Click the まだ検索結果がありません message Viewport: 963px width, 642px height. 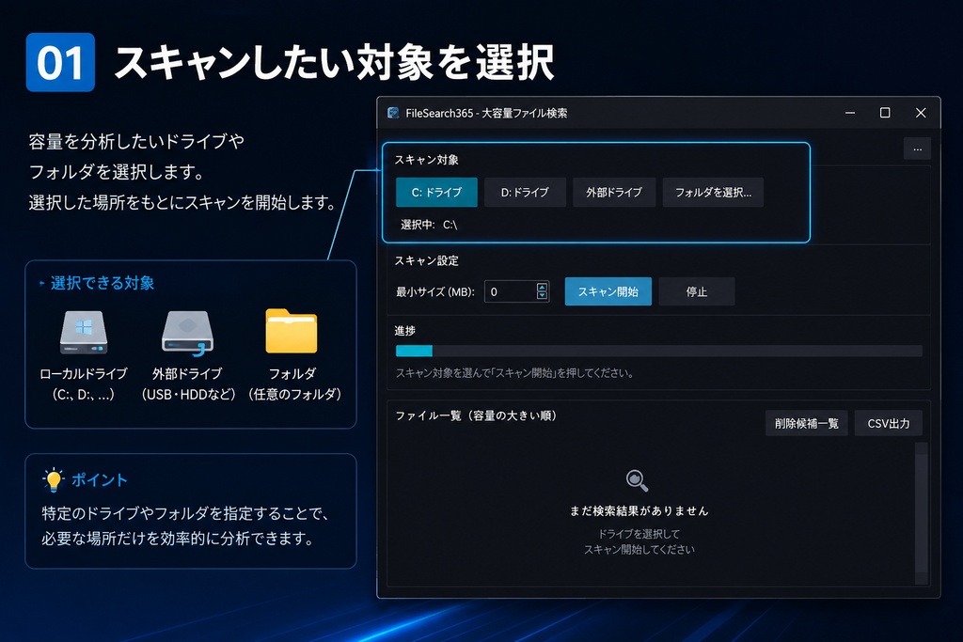(639, 510)
